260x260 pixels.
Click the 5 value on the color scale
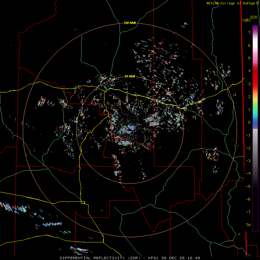[x=249, y=58]
